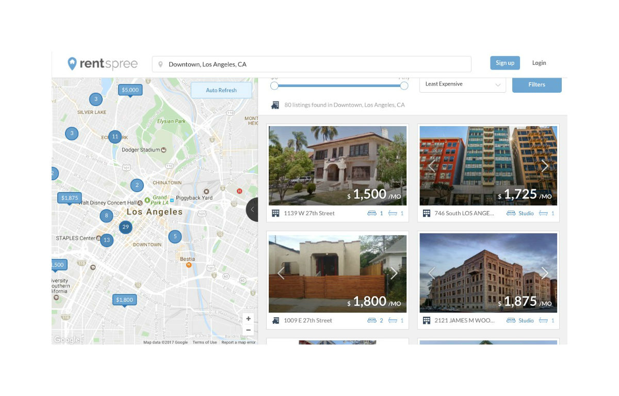Open the Least Expensive sort dropdown
This screenshot has width=619, height=396.
[462, 84]
